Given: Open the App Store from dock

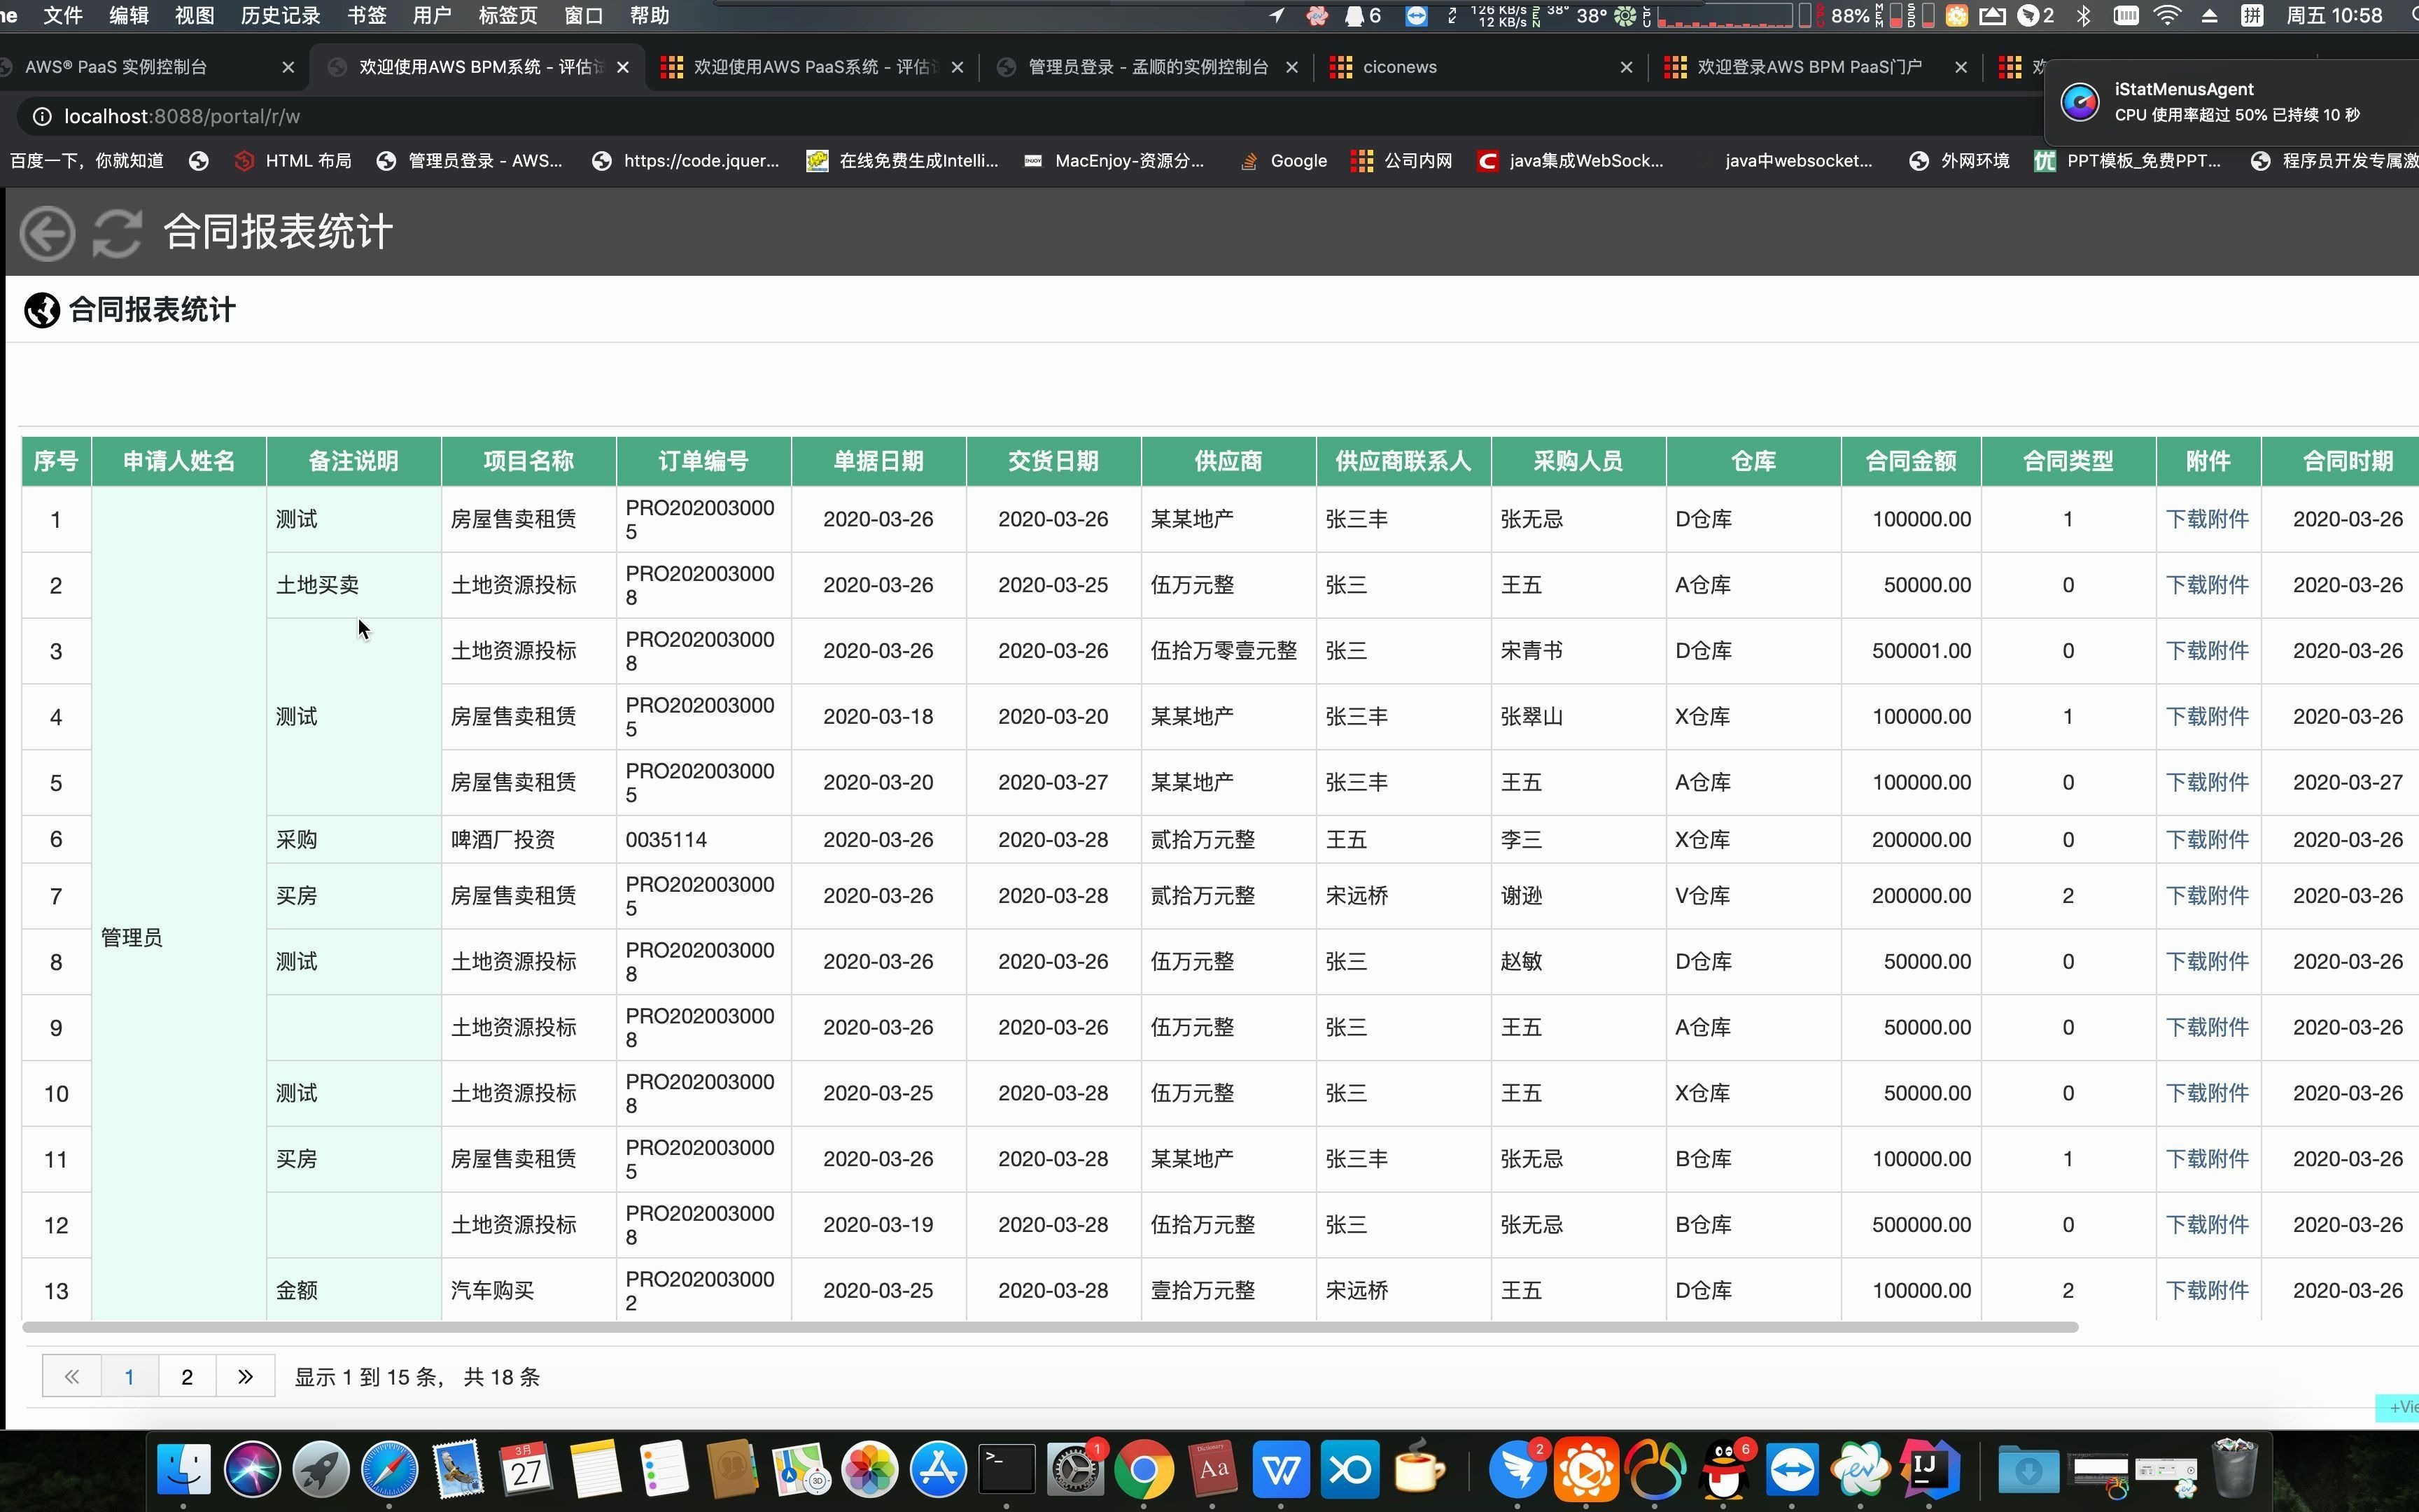Looking at the screenshot, I should coord(938,1469).
